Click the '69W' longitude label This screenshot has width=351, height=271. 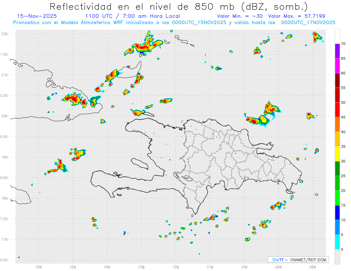(x=278, y=267)
